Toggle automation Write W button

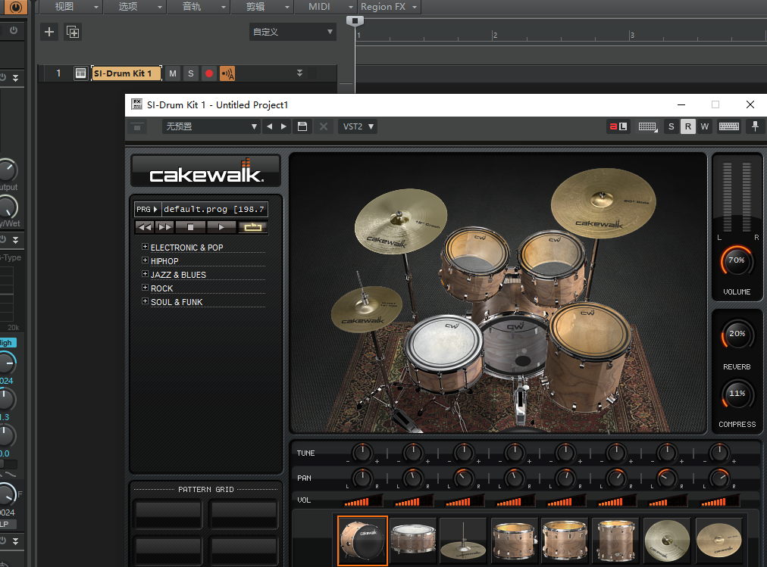pyautogui.click(x=704, y=126)
